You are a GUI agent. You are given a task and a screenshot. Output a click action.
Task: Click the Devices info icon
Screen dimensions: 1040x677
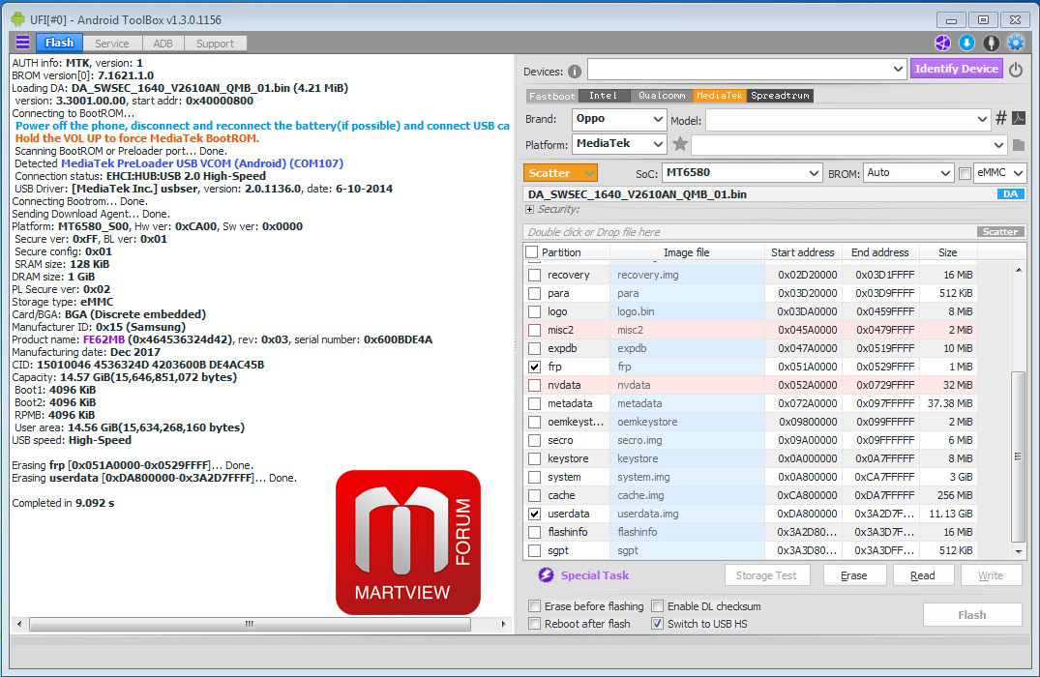tap(575, 71)
